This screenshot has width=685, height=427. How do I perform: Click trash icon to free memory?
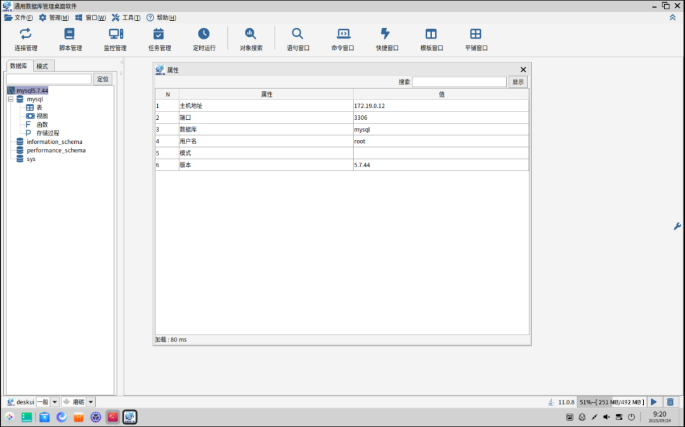[670, 402]
